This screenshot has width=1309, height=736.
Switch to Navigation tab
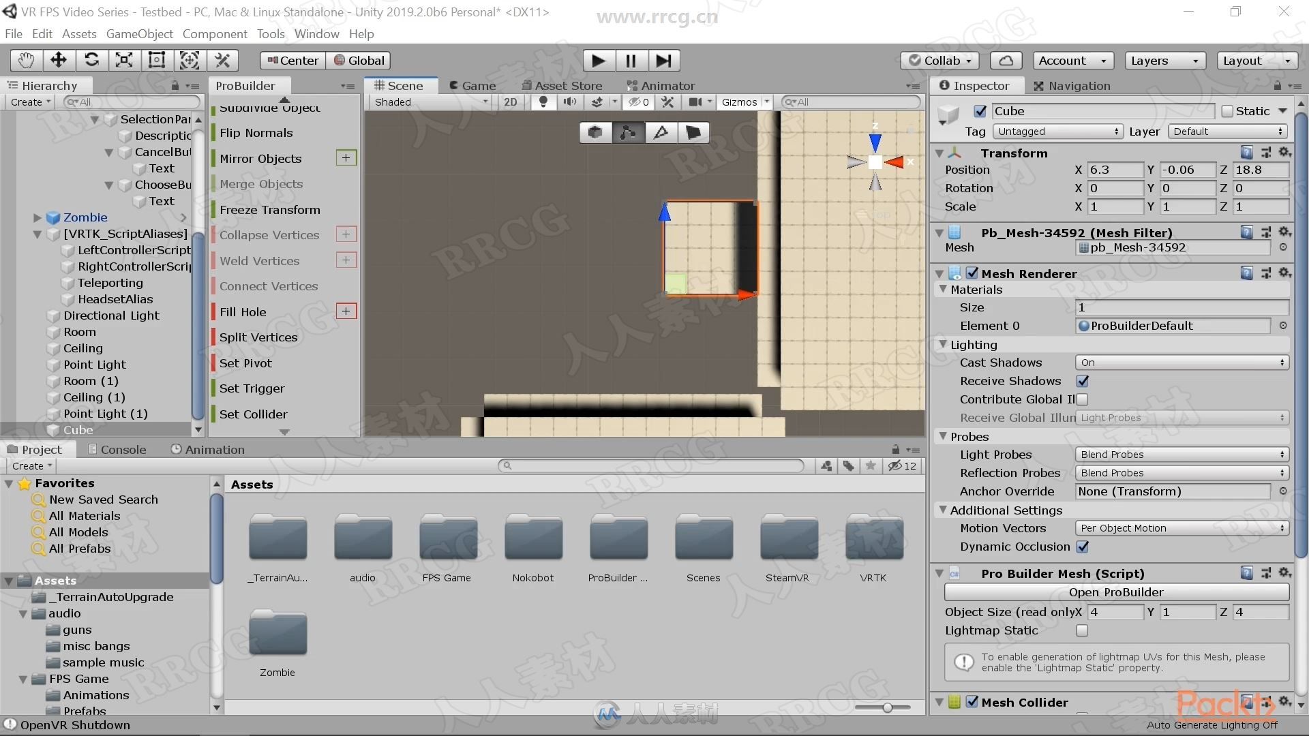point(1072,86)
